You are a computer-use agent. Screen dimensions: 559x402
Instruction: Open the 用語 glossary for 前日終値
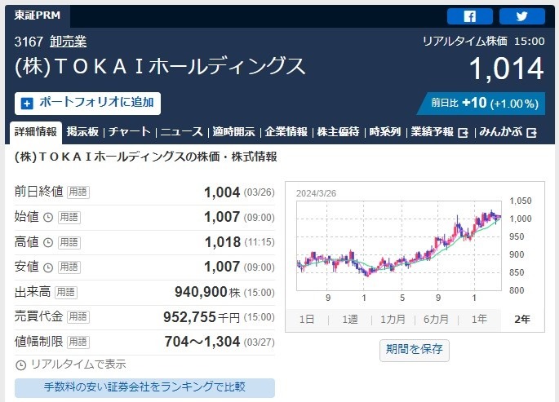(x=78, y=192)
